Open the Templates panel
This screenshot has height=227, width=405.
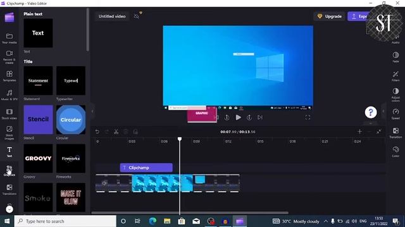pyautogui.click(x=9, y=76)
